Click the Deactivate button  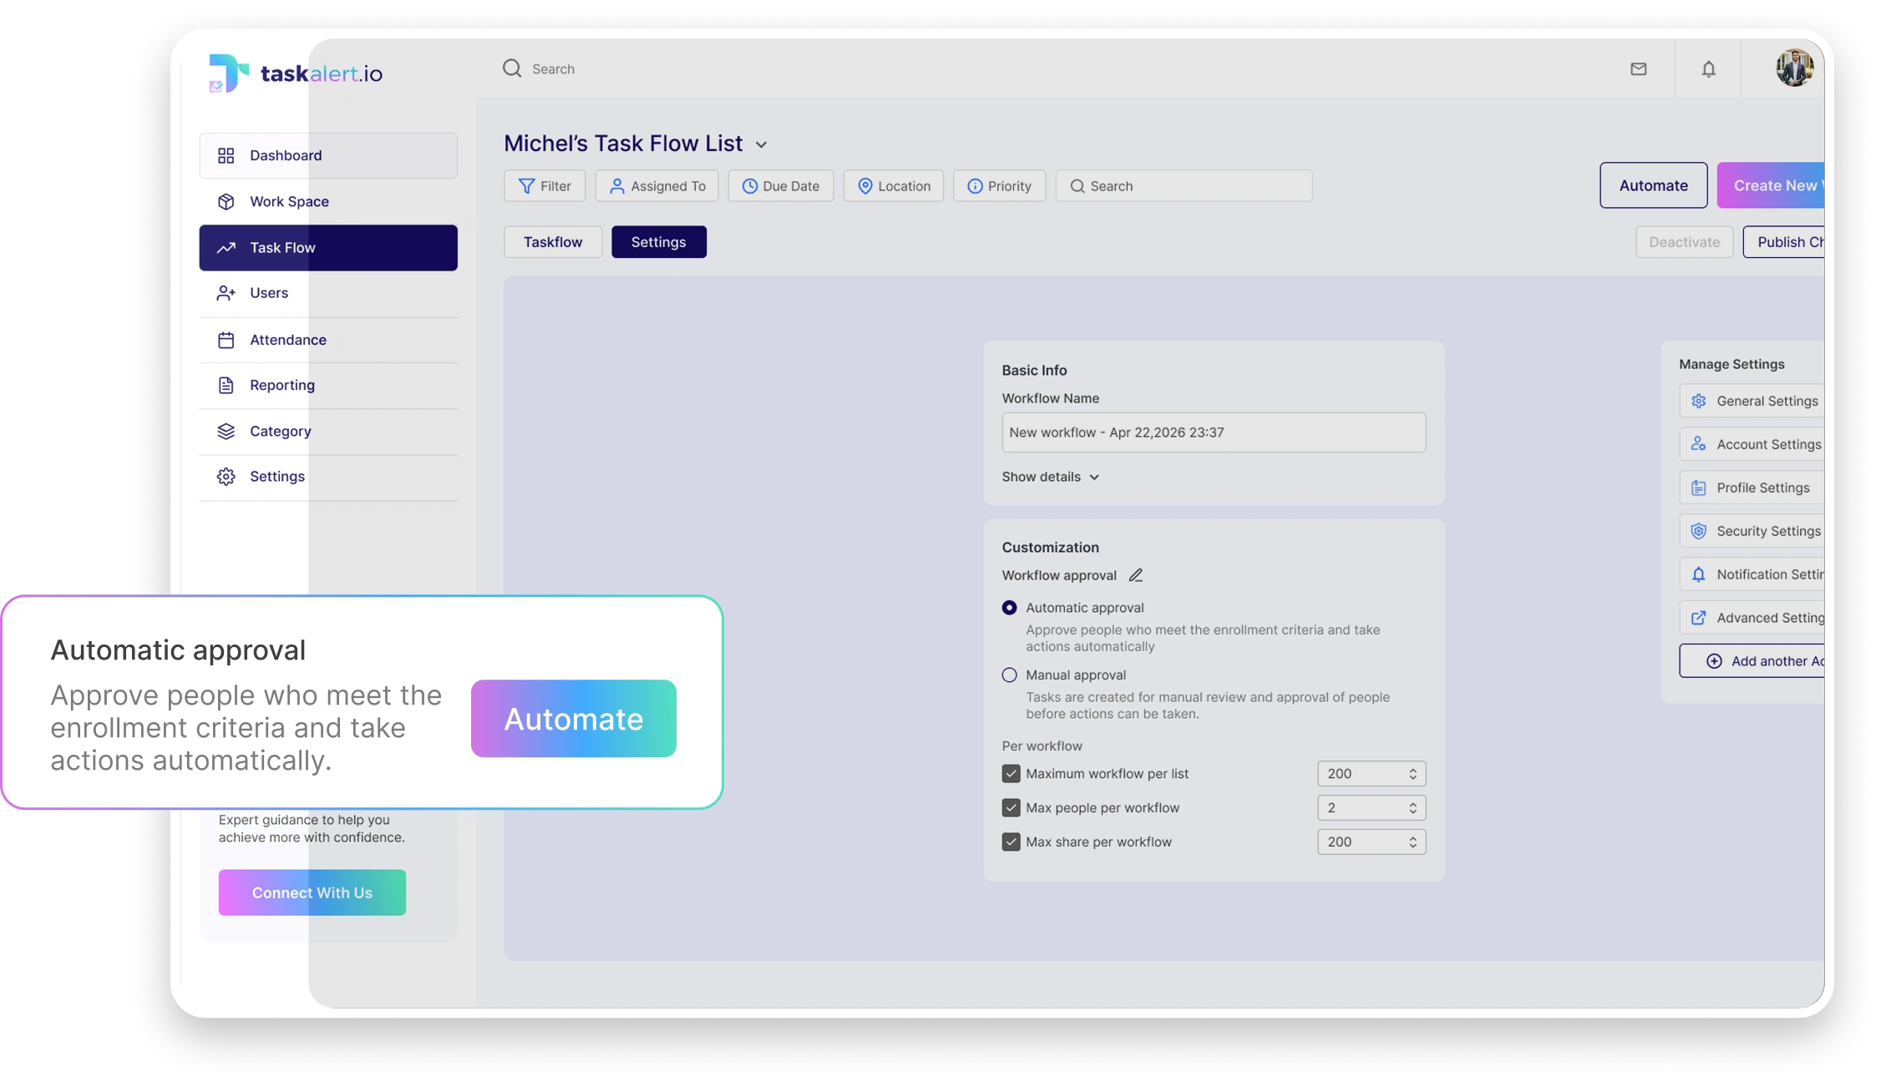(1685, 242)
